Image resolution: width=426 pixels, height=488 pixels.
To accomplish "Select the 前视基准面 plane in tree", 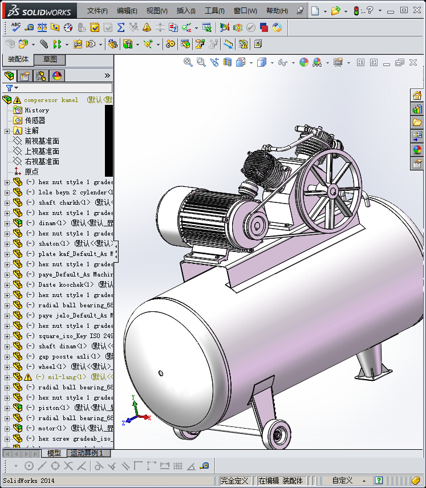I will point(42,141).
